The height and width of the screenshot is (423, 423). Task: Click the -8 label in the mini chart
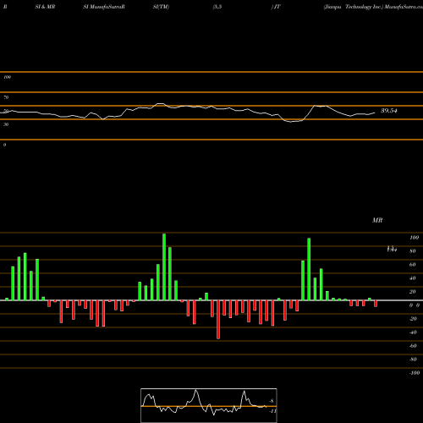pos(272,401)
